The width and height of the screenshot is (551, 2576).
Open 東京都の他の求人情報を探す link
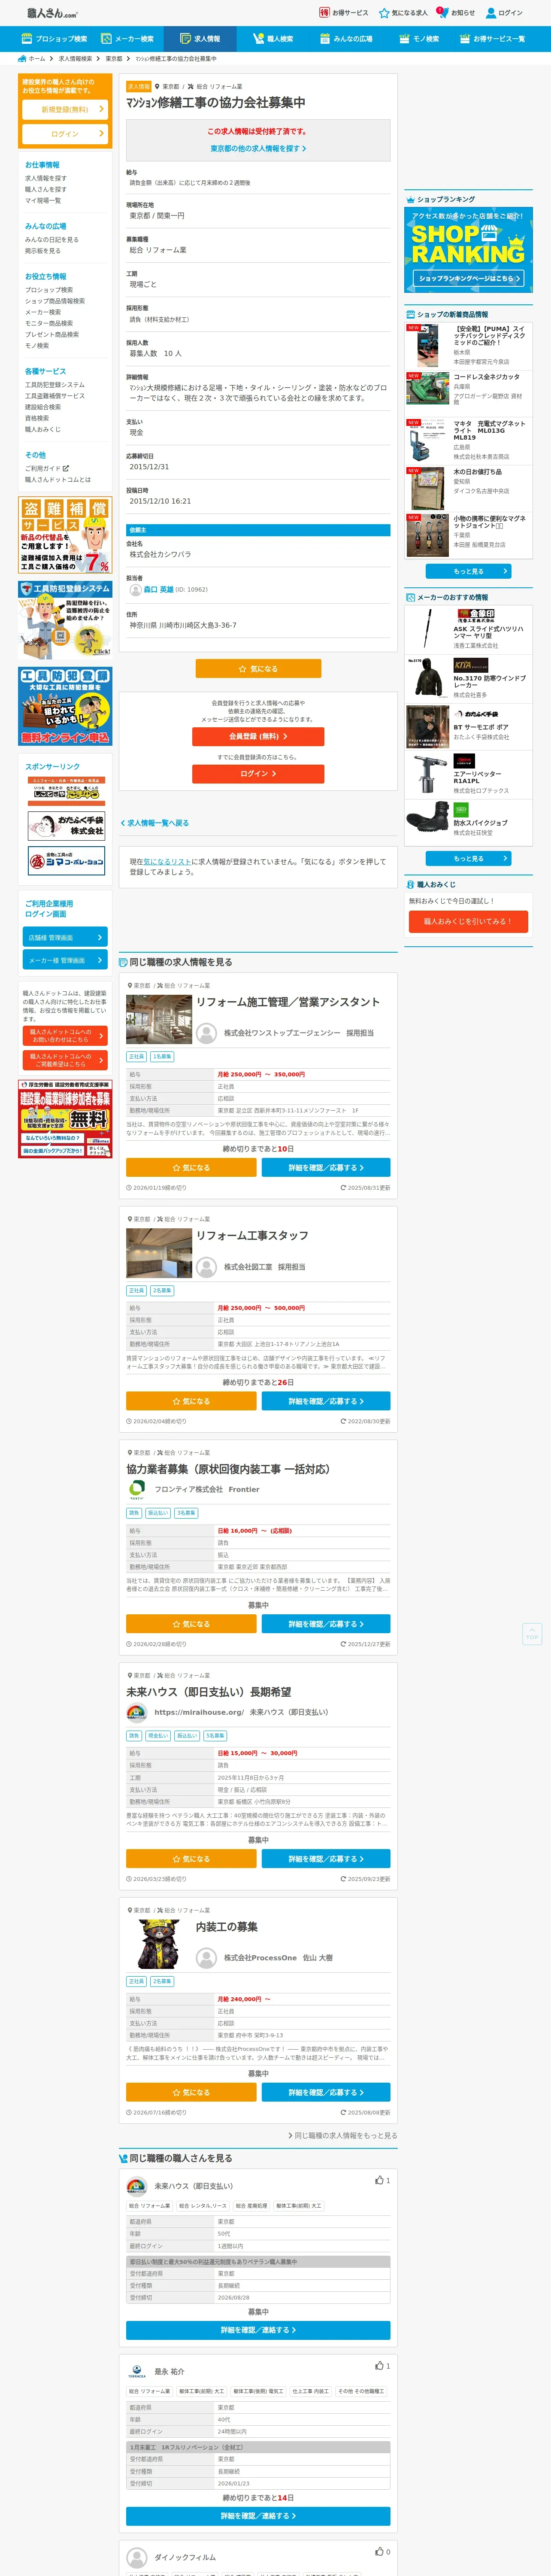pos(258,148)
